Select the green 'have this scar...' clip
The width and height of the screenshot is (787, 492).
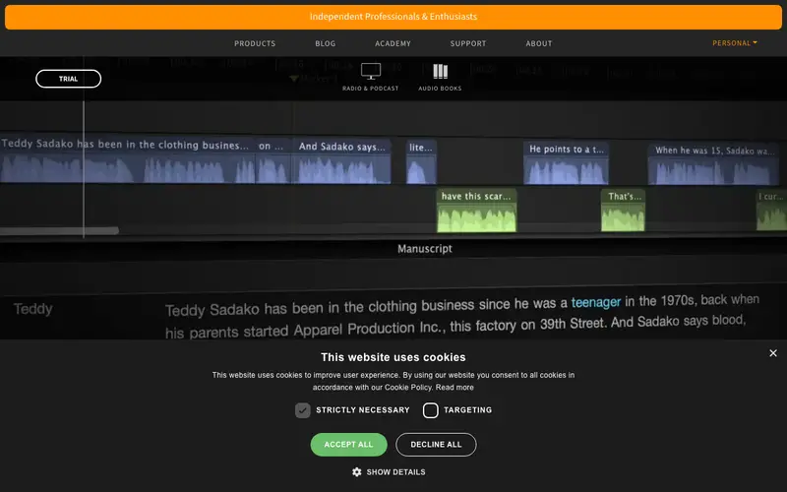[x=476, y=210]
